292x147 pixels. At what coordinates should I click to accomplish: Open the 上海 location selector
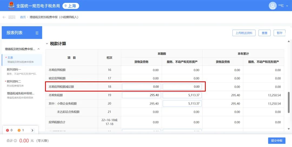pos(71,6)
